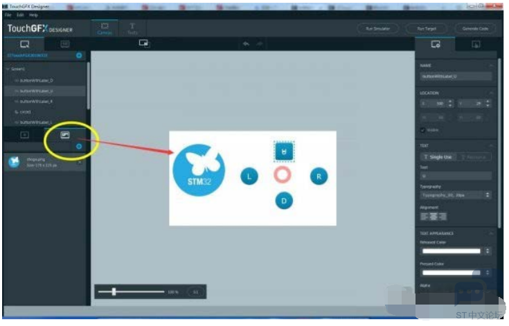Viewport: 509px width, 326px height.
Task: Collapse the TEXT section
Action: tap(491, 145)
